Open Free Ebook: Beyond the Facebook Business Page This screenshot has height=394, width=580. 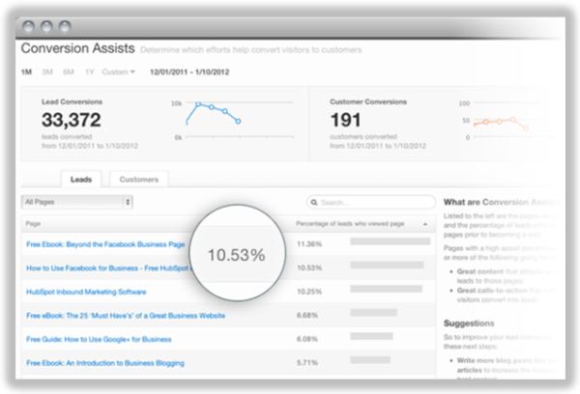point(105,244)
